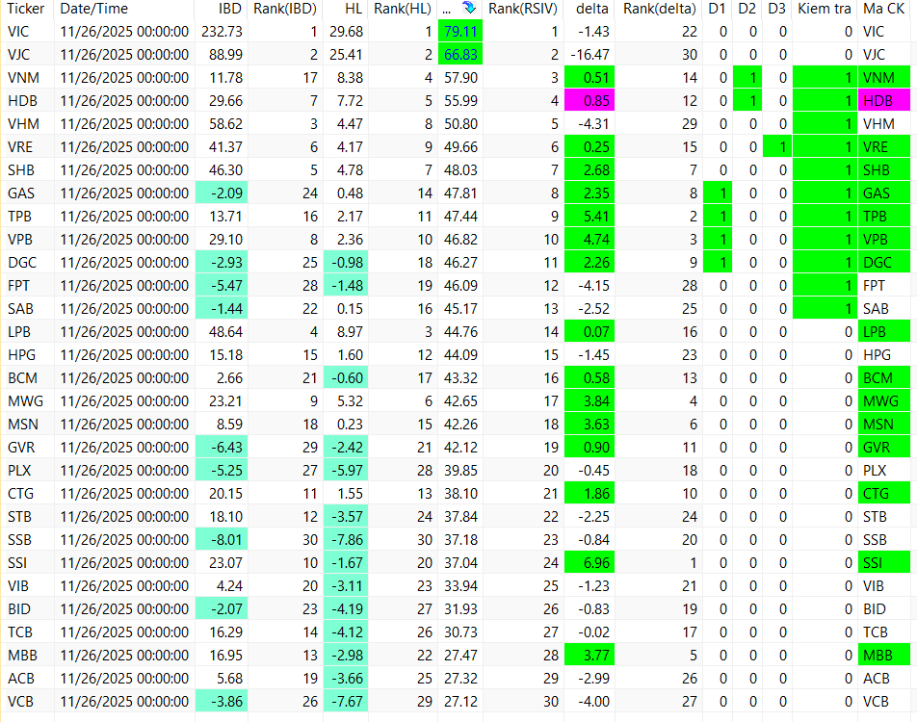This screenshot has height=722, width=917.
Task: Click the magenta HDB cell in Ma CK
Action: 884,100
